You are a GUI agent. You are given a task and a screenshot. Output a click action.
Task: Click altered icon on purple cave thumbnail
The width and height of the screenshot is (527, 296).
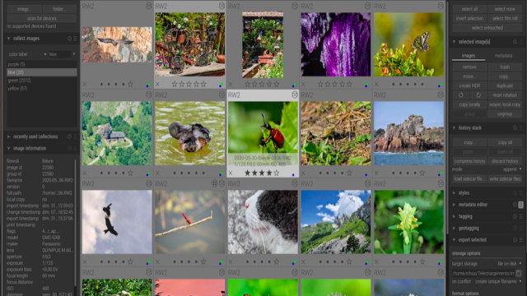click(x=368, y=6)
